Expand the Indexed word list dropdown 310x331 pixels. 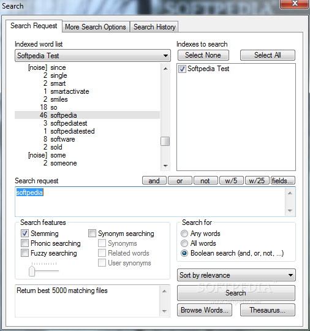click(93, 56)
